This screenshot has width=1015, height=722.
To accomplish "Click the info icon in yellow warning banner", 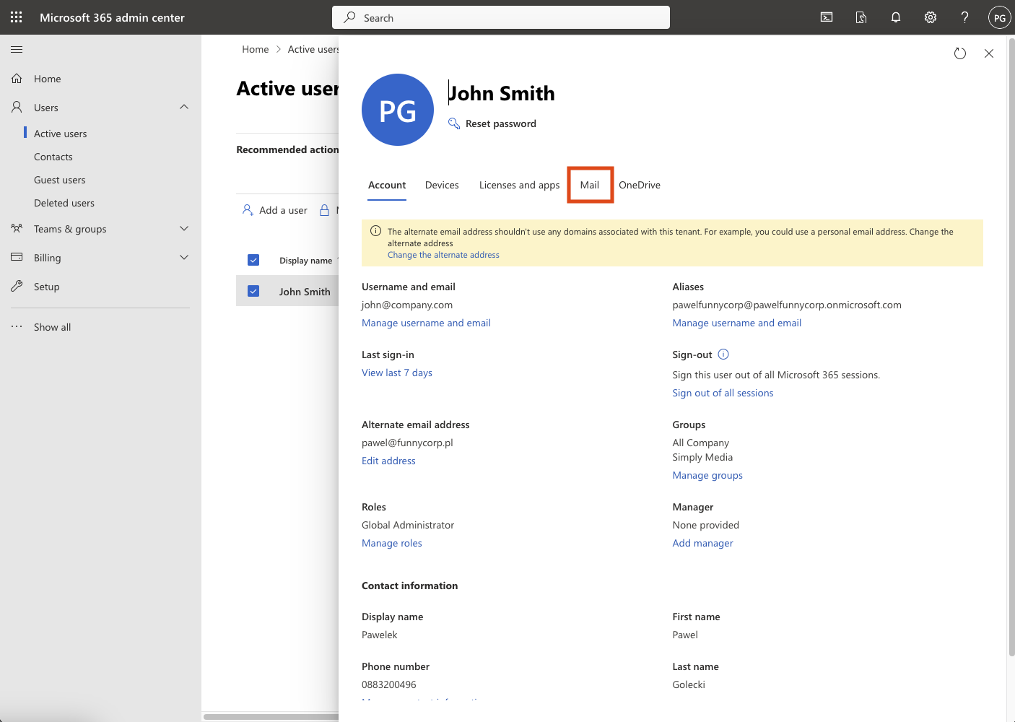I will (x=375, y=231).
